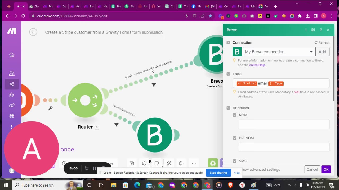Viewport: 339px width, 190px height.
Task: Select the lower Brevo module
Action: (x=155, y=135)
